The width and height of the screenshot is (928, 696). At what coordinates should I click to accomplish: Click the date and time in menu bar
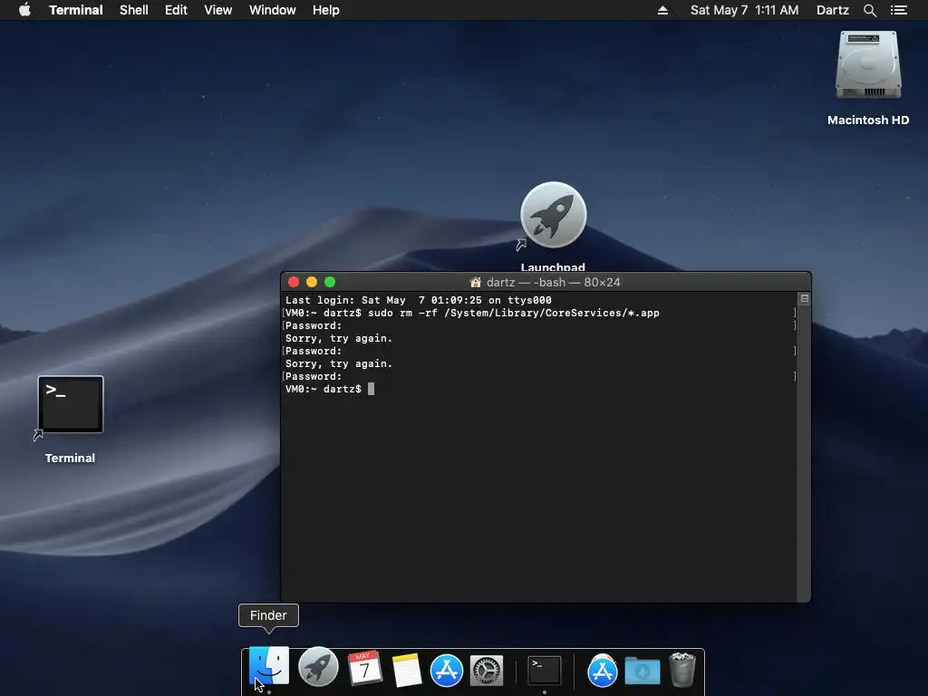click(x=745, y=10)
